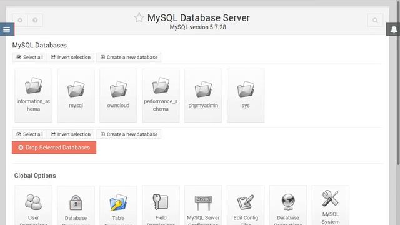Screen dimensions: 400x225
Task: Open the owncloud database folder
Action: point(118,96)
